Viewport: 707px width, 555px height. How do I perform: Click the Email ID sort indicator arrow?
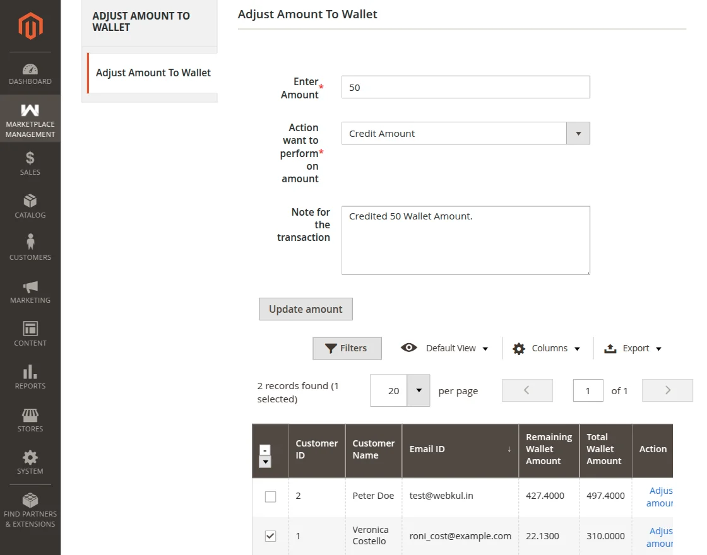coord(509,449)
